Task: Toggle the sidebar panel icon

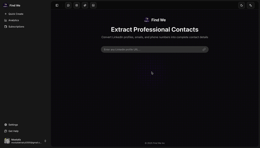Action: click(57, 5)
